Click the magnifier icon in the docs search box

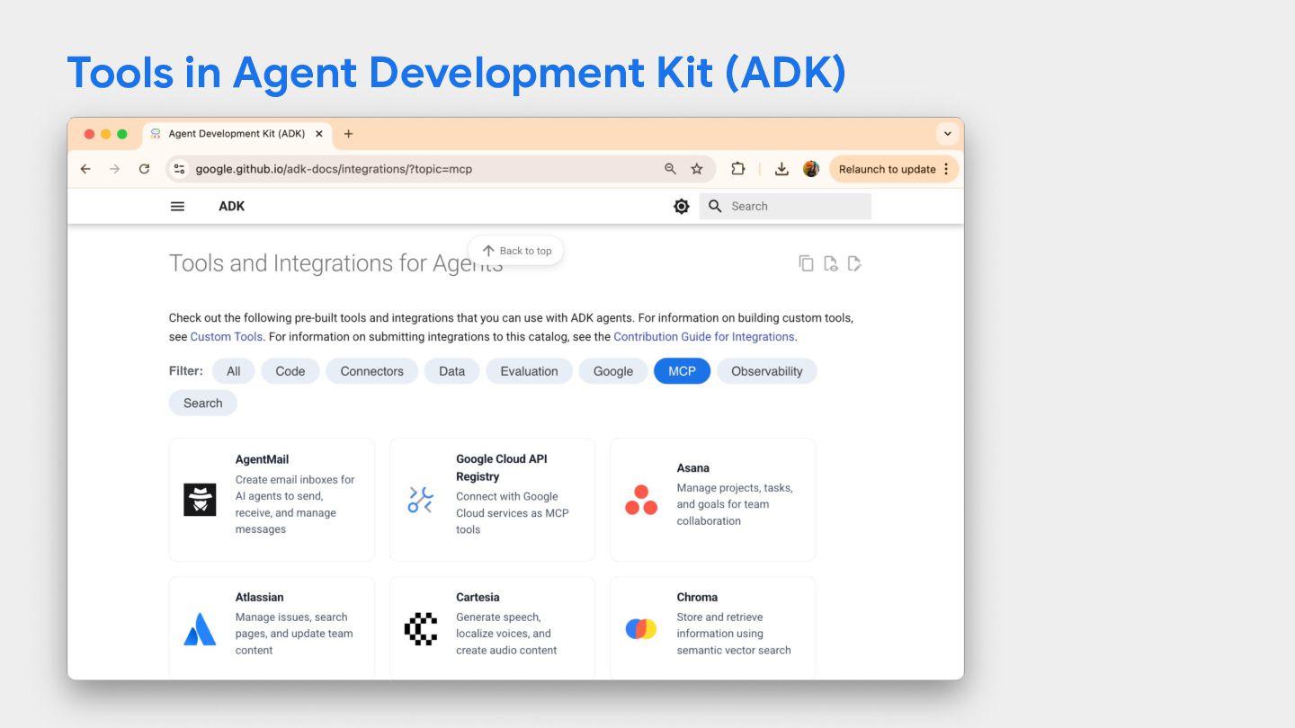click(715, 206)
